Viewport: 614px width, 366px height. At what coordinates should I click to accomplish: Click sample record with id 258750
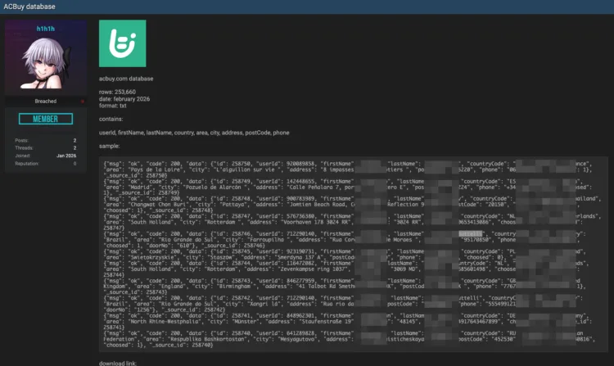pos(349,169)
